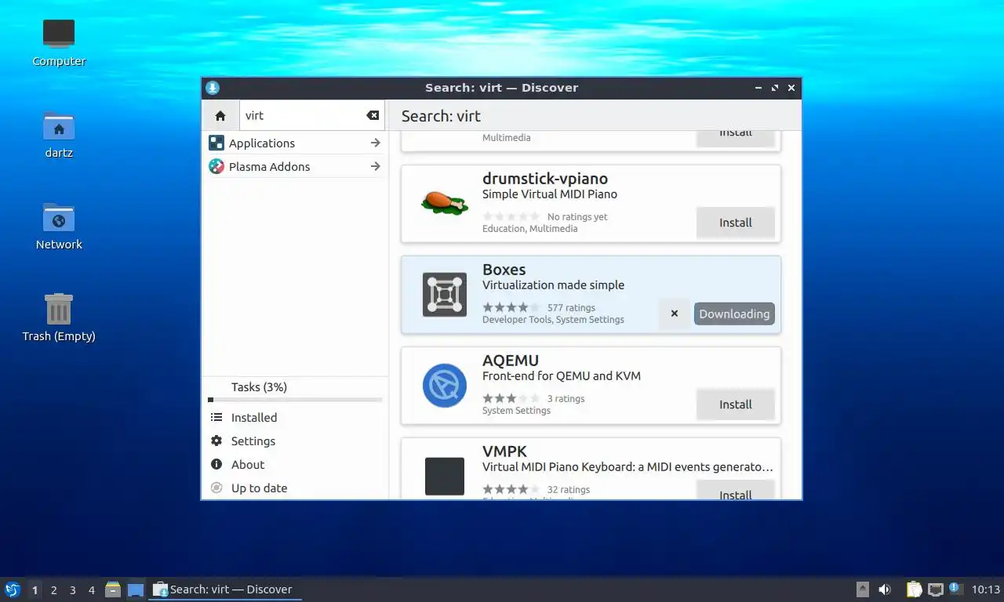Expand the Plasma Addons category arrow
This screenshot has height=602, width=1004.
tap(375, 166)
